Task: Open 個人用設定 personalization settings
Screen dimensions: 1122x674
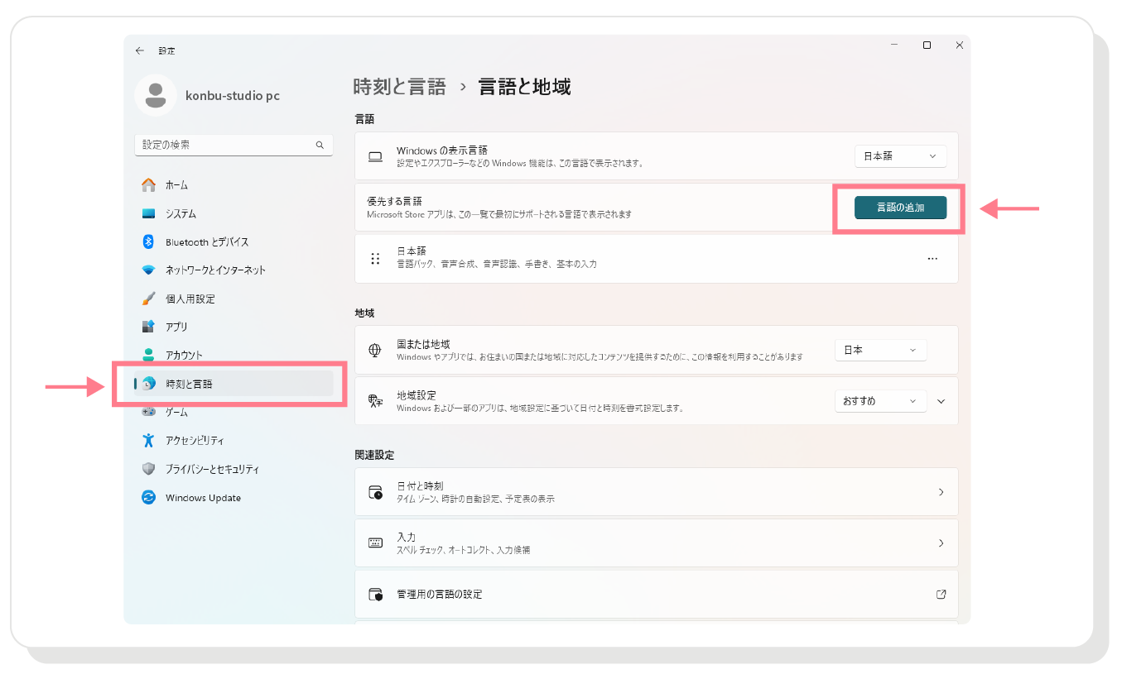Action: [190, 299]
